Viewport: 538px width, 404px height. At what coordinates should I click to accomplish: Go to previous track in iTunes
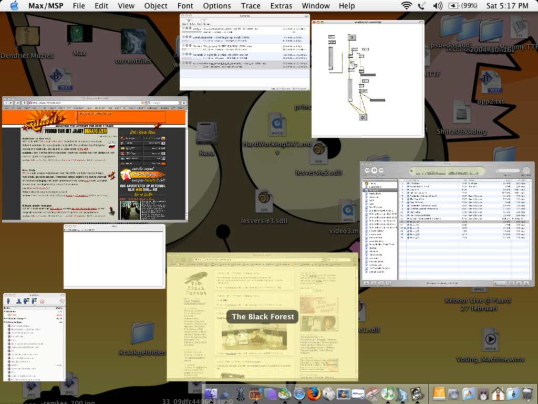(367, 170)
